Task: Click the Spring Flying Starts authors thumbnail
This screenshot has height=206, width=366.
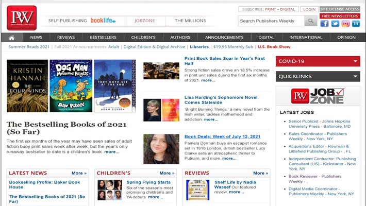Action: point(110,190)
